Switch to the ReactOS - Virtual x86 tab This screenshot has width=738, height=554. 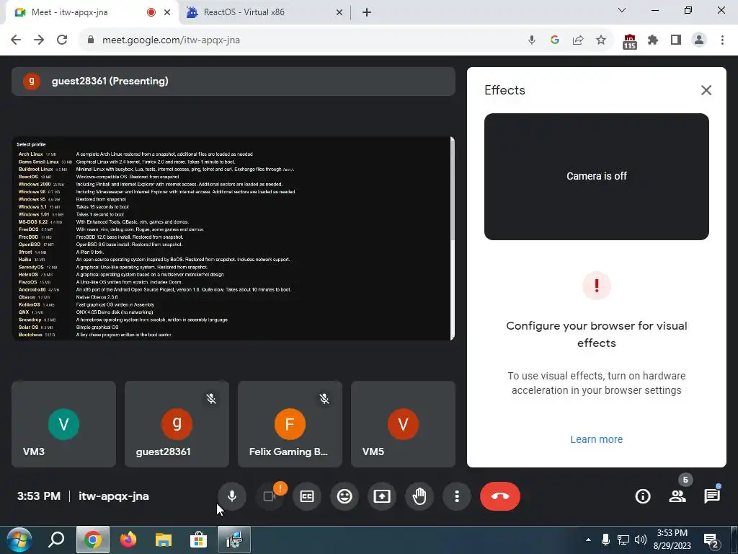coord(264,12)
